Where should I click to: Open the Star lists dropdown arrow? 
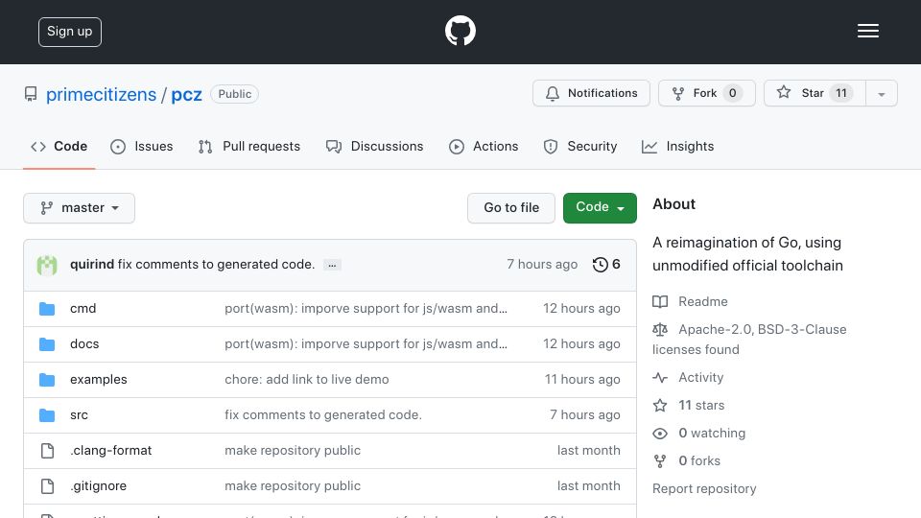[881, 93]
